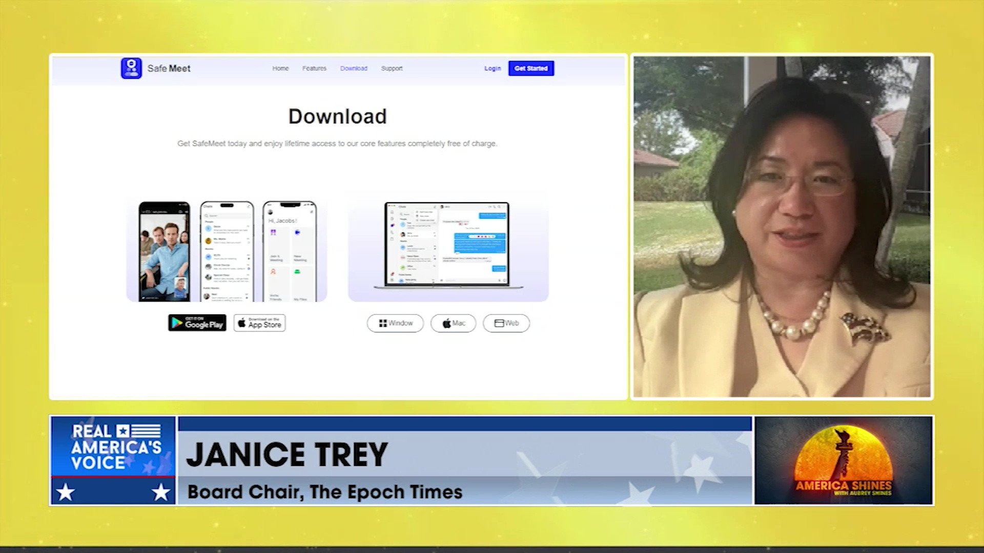Image resolution: width=984 pixels, height=553 pixels.
Task: Go to the Features page
Action: [314, 68]
